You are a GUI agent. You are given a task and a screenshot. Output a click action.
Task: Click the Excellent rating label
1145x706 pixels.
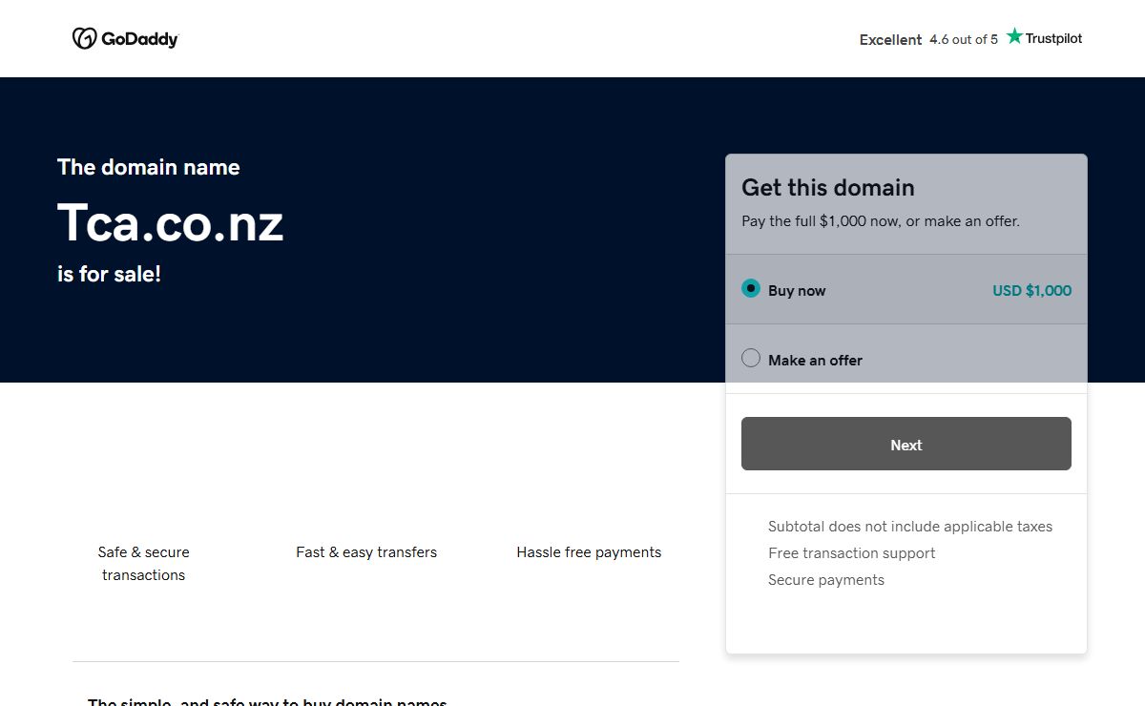click(x=890, y=40)
